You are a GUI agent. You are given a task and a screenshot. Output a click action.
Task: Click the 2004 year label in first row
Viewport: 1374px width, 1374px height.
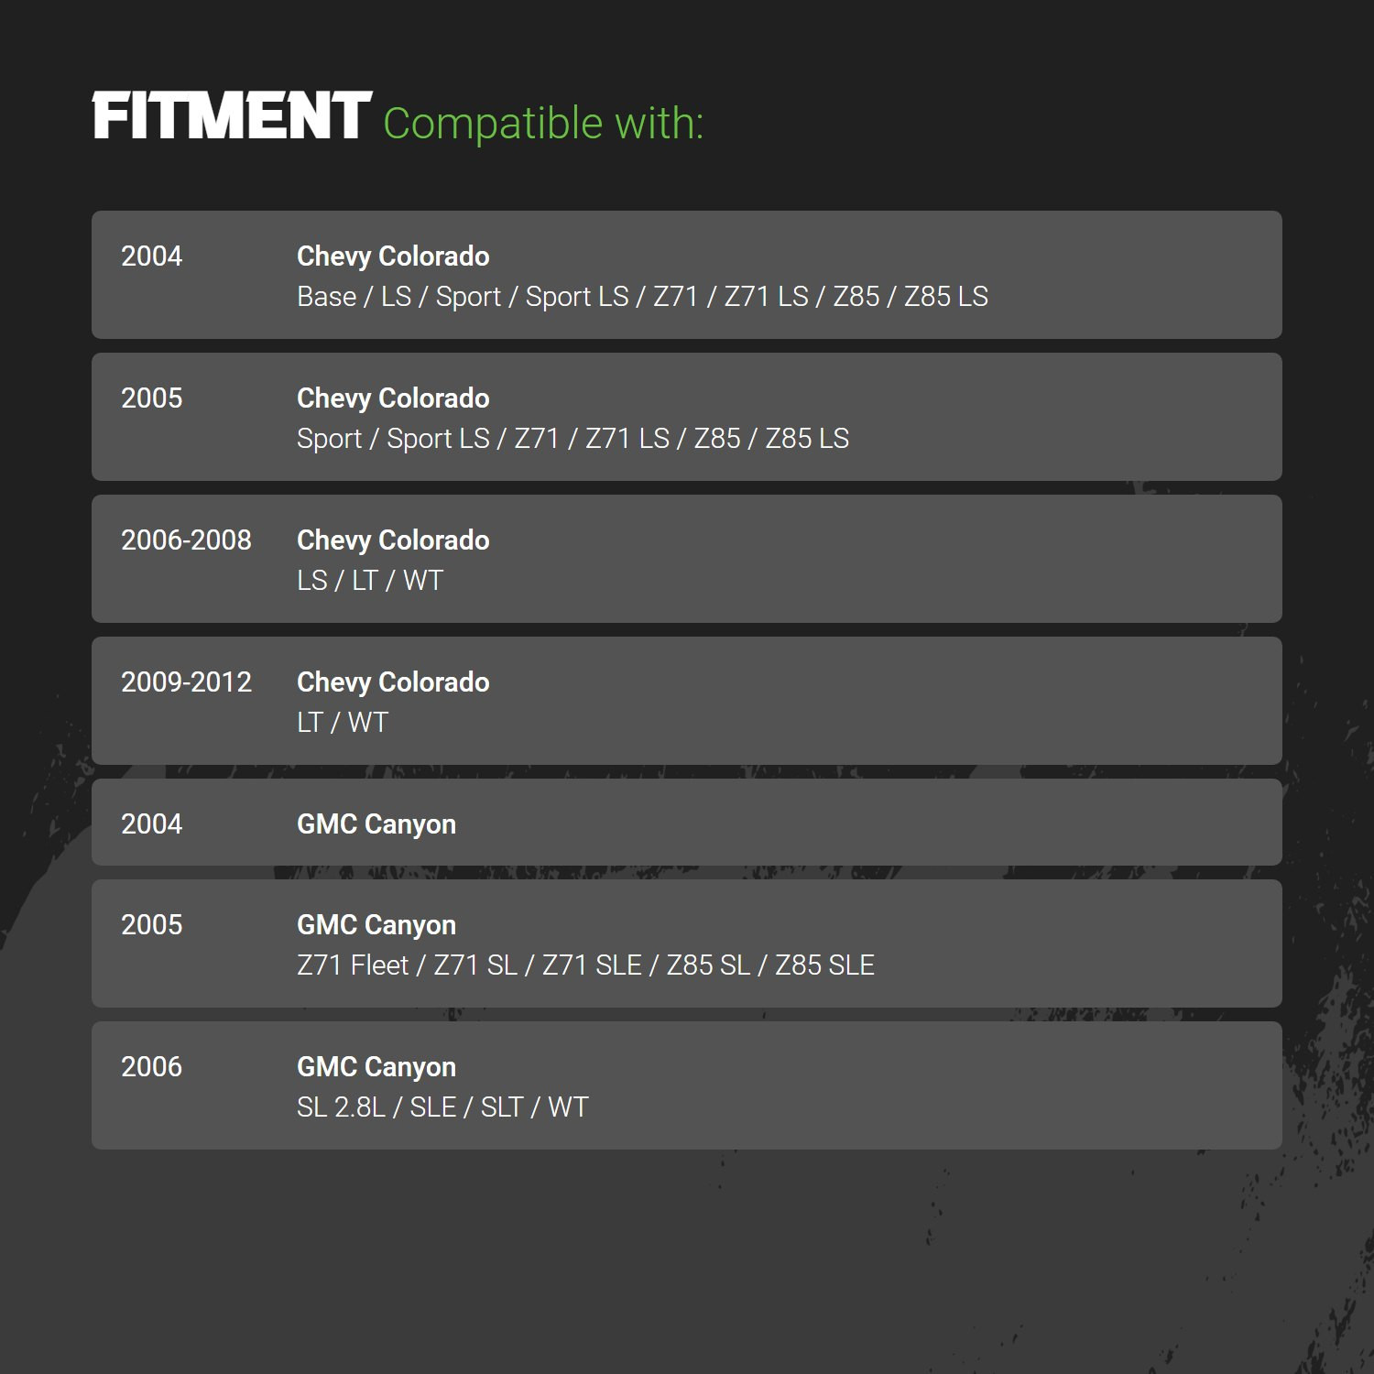(151, 256)
